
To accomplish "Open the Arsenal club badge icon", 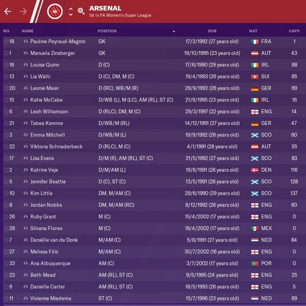I will tap(55, 11).
